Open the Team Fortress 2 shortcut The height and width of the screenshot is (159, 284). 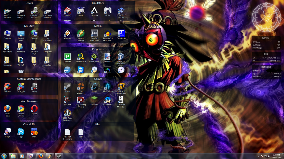(x=81, y=89)
